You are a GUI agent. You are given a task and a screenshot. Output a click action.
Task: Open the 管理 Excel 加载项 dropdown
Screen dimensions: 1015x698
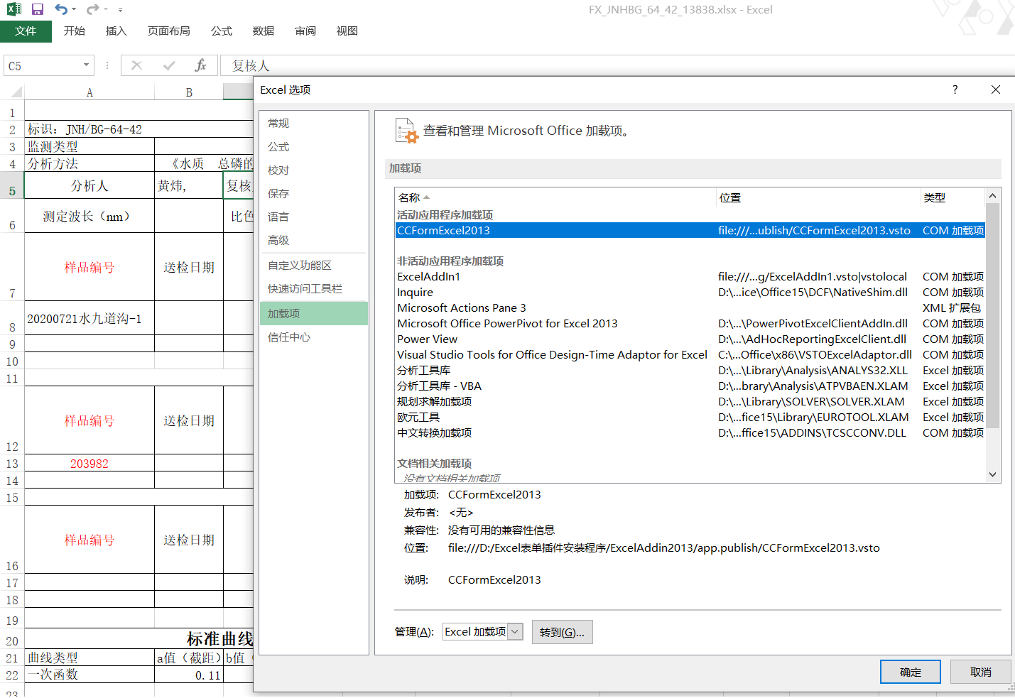[x=516, y=631]
